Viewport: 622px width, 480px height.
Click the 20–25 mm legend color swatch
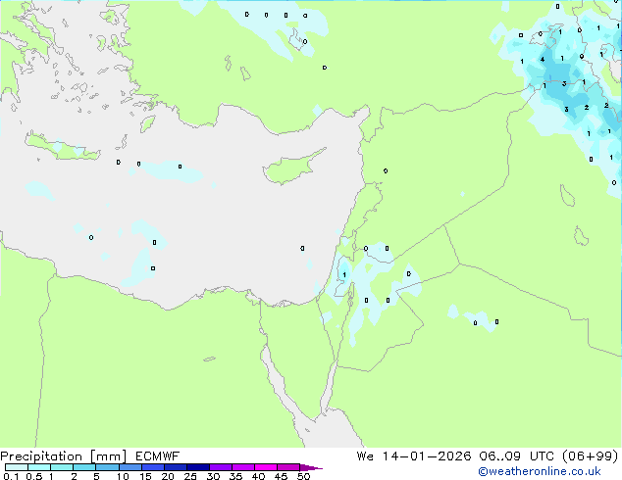(176, 467)
